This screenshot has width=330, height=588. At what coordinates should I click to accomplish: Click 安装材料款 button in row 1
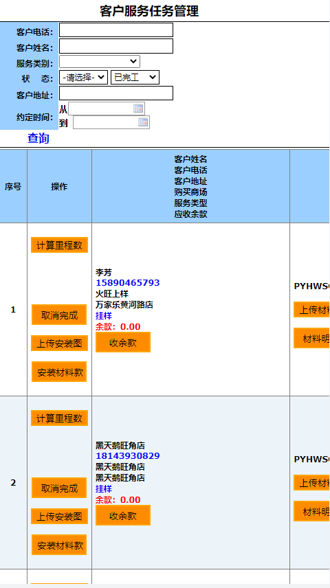(59, 372)
